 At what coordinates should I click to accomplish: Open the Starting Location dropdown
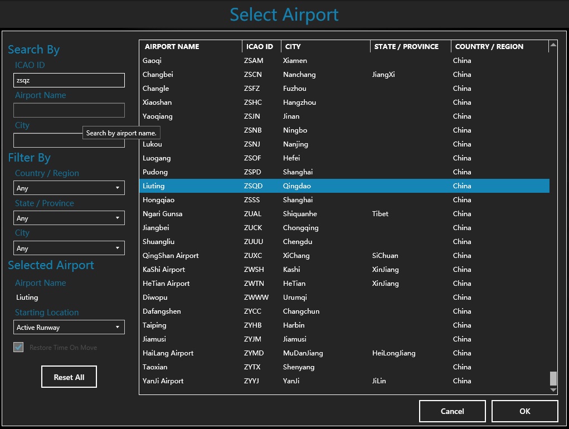coord(69,328)
